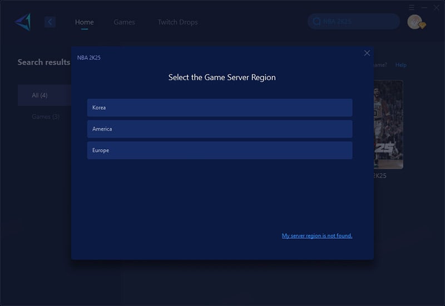445x306 pixels.
Task: Open the user profile avatar
Action: tap(415, 22)
